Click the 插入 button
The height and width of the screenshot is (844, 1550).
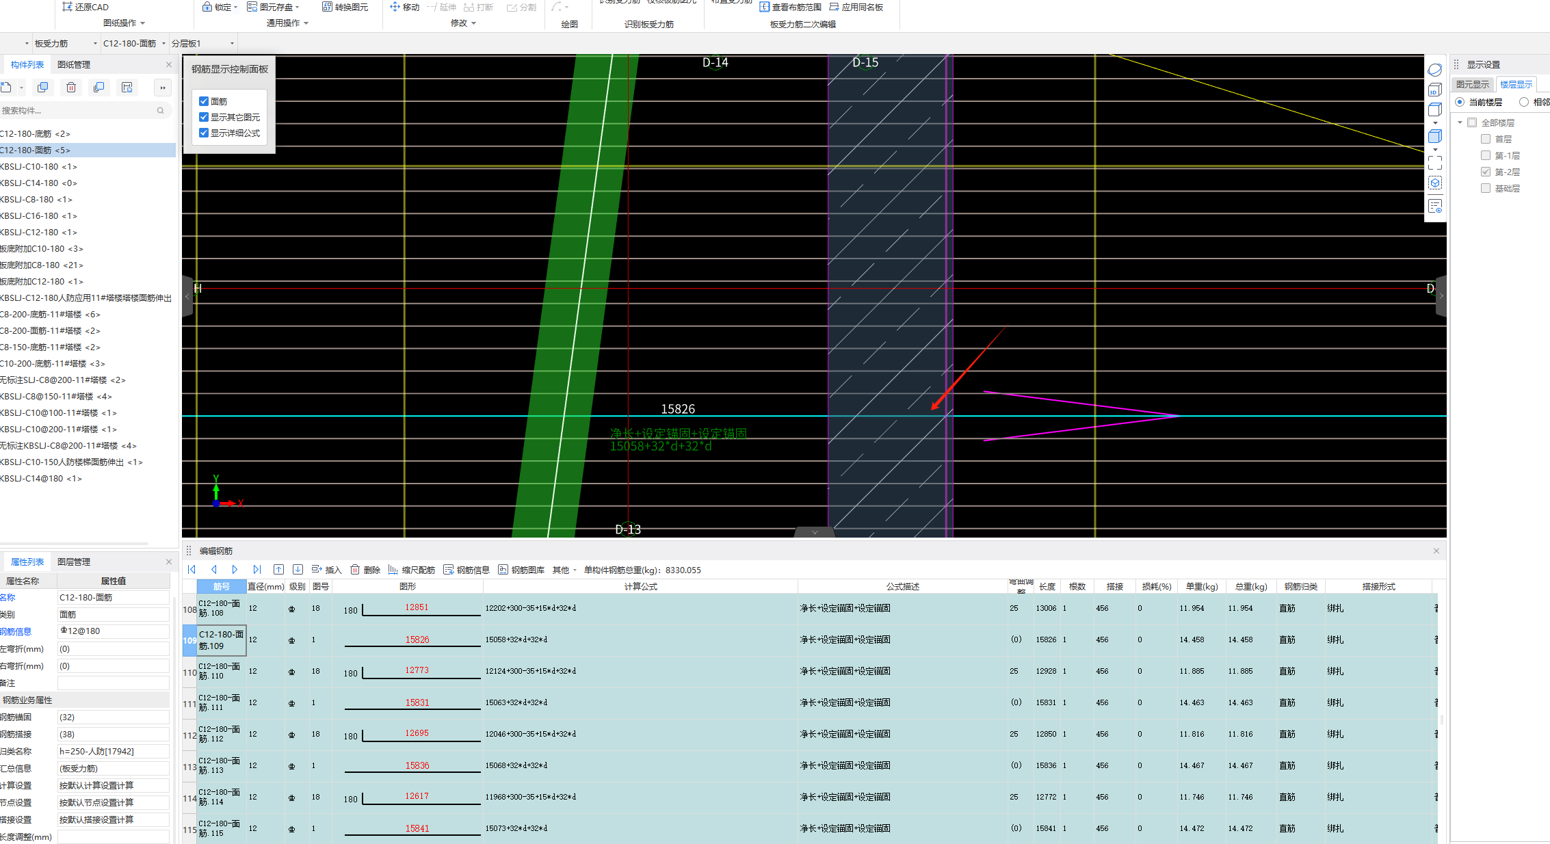pyautogui.click(x=326, y=570)
